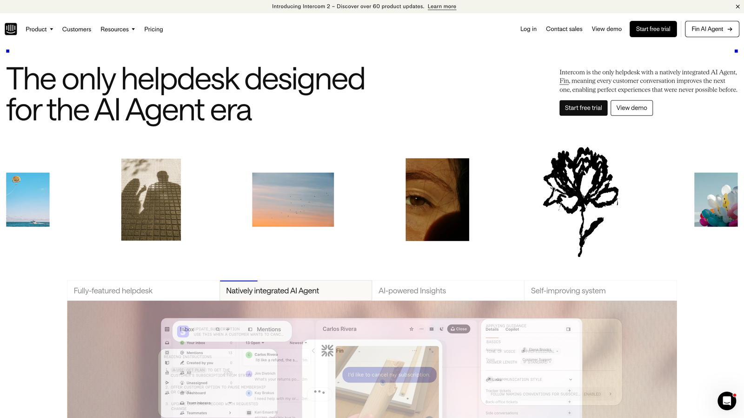
Task: Open the birds in sunset sky photo
Action: click(x=293, y=200)
